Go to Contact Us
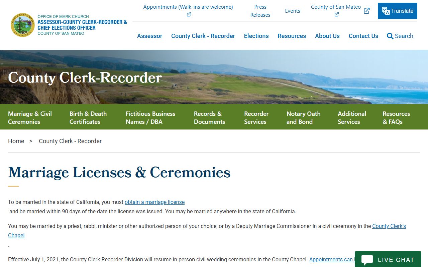The image size is (428, 267). (x=363, y=36)
